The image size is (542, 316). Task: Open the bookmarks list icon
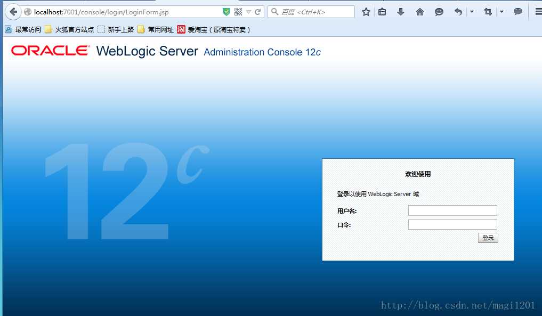(x=382, y=12)
